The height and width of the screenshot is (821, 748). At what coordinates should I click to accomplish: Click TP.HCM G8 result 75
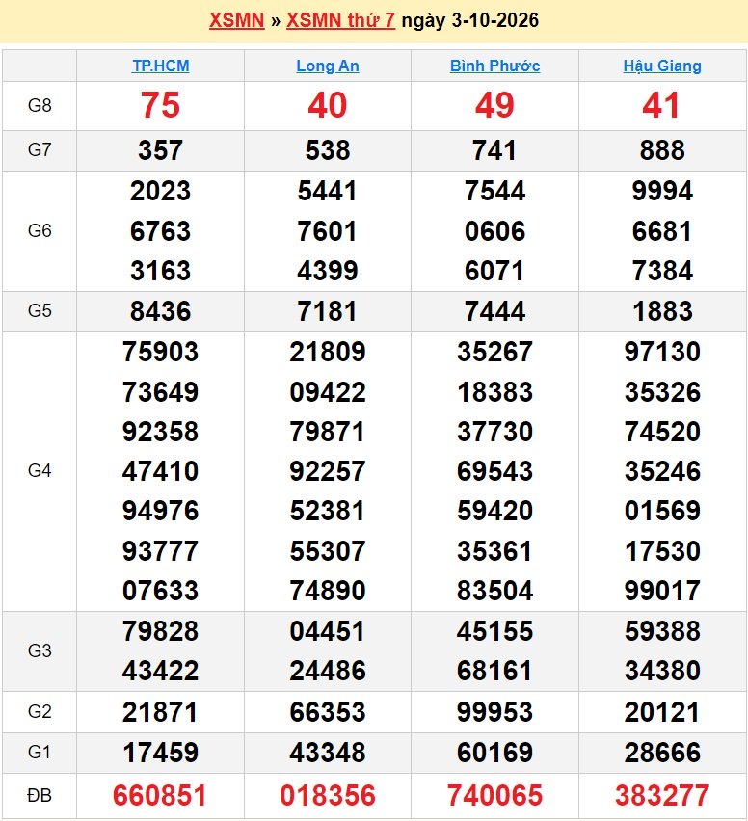point(160,105)
